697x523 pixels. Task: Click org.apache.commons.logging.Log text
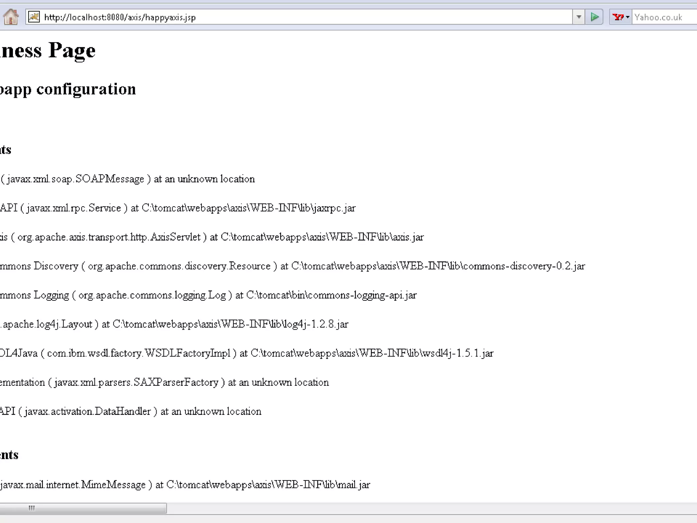[152, 295]
